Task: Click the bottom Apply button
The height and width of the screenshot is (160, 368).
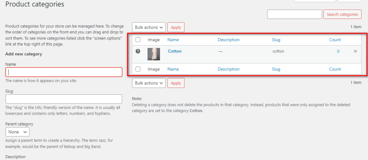Action: (176, 83)
